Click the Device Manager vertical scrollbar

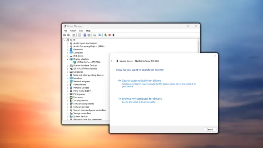[198, 47]
